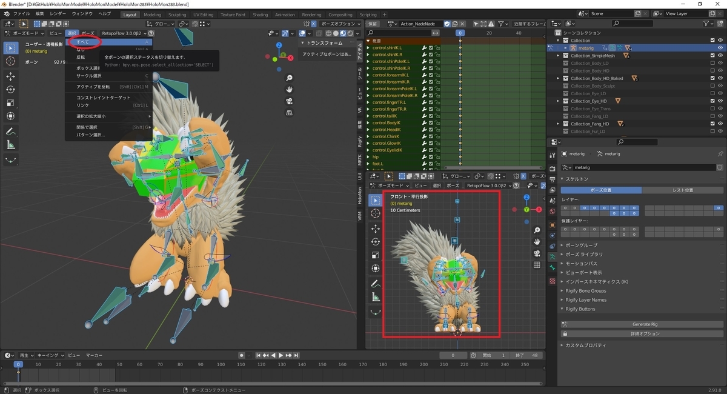Open the Scene properties tab
This screenshot has height=394, width=727.
pyautogui.click(x=552, y=201)
